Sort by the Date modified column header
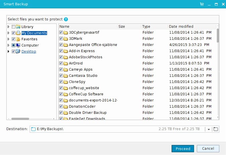The height and width of the screenshot is (155, 226). point(192,26)
